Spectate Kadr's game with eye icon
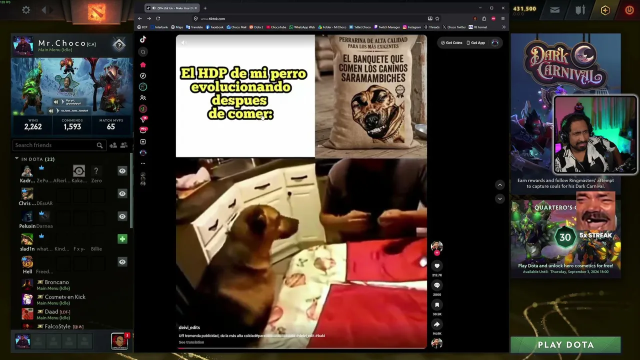640x360 pixels. pyautogui.click(x=122, y=171)
